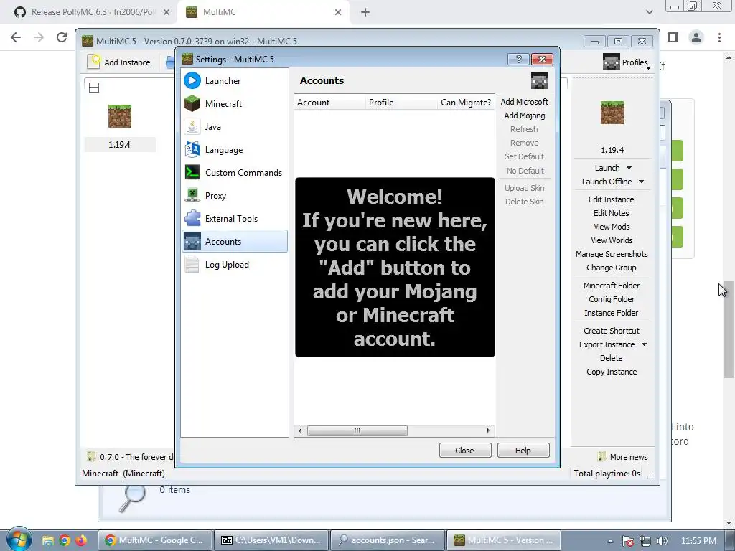Open the Minecraft Folder

612,286
